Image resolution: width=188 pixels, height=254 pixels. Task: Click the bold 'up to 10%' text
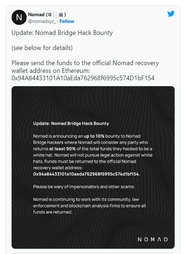[94, 136]
